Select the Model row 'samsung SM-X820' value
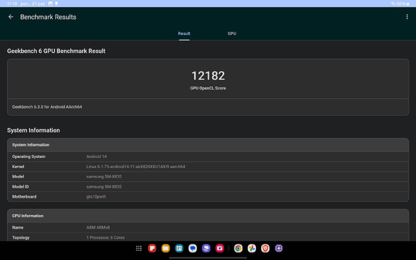Image resolution: width=416 pixels, height=260 pixels. (104, 176)
